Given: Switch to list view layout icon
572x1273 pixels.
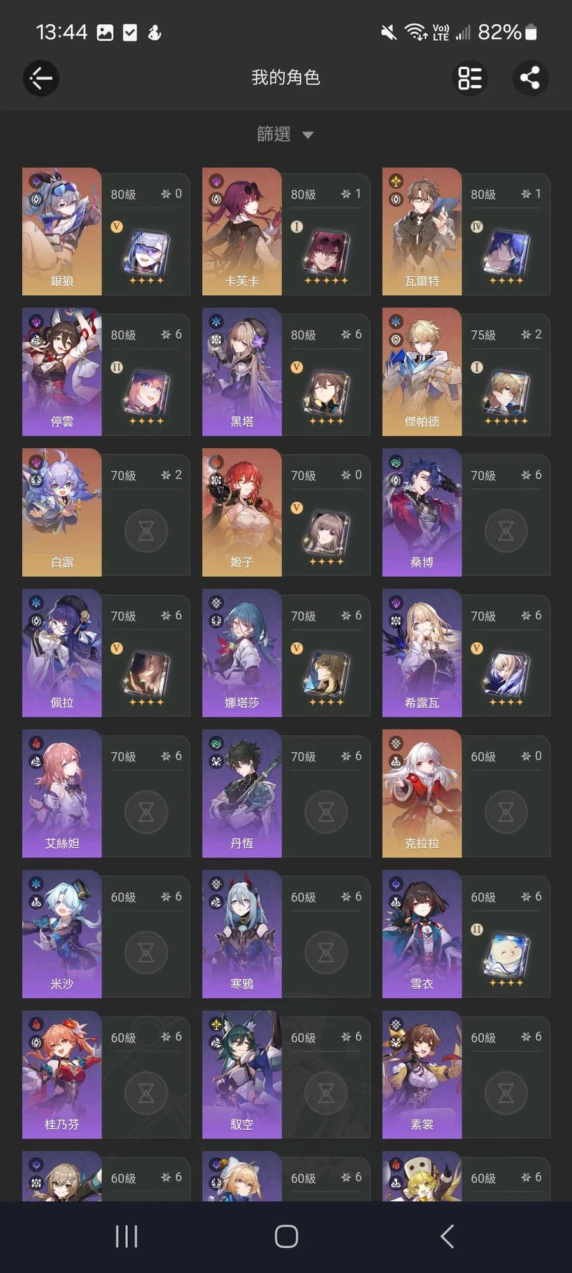Looking at the screenshot, I should pos(470,78).
